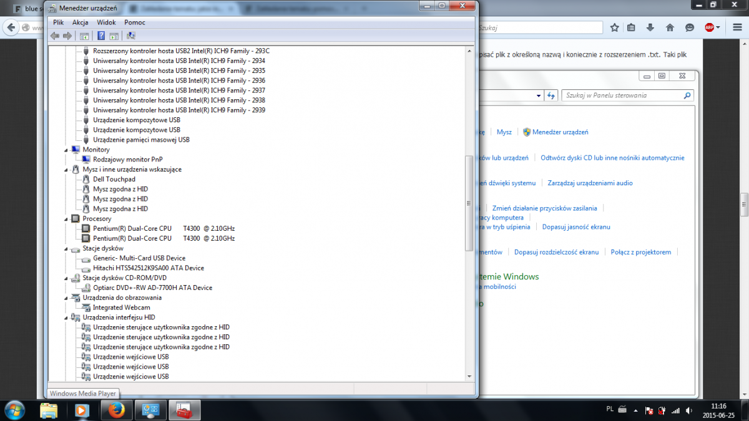The width and height of the screenshot is (749, 421).
Task: Click the Control Panel search magnifier icon
Action: click(687, 95)
